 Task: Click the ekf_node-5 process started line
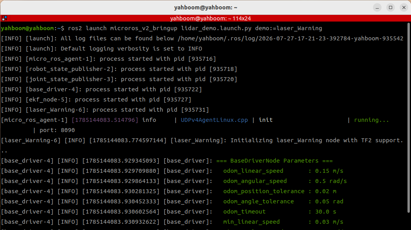point(96,100)
